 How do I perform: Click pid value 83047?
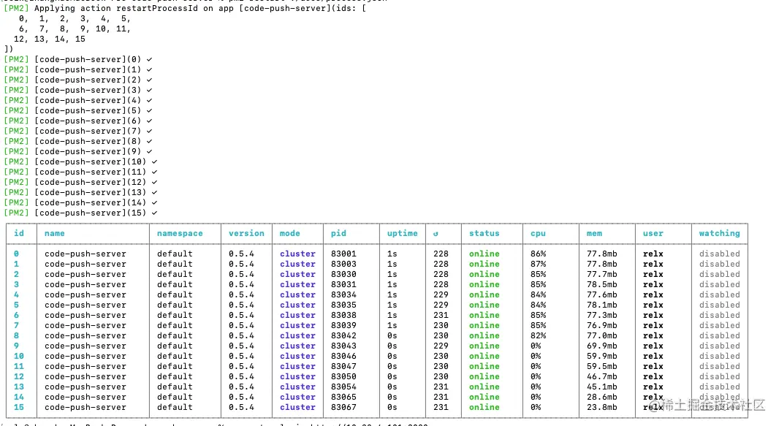pos(343,366)
